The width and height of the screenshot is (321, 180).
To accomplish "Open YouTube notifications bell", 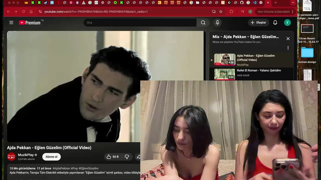I will tap(275, 22).
